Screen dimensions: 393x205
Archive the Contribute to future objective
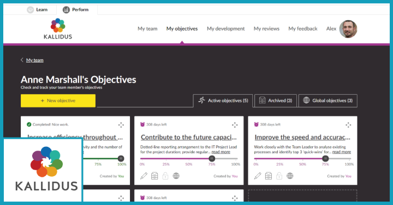click(154, 176)
